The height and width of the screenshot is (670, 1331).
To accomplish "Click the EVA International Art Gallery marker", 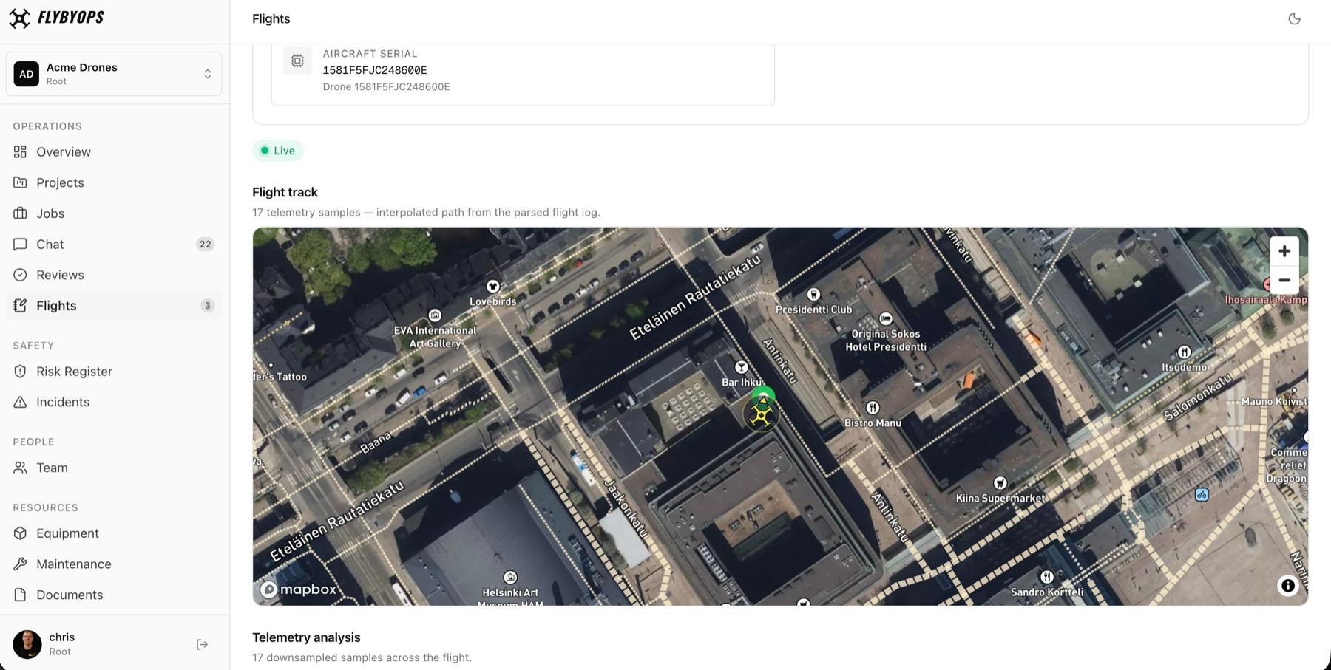I will (435, 315).
